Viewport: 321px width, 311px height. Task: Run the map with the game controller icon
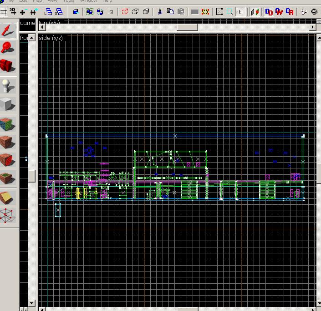point(304,12)
